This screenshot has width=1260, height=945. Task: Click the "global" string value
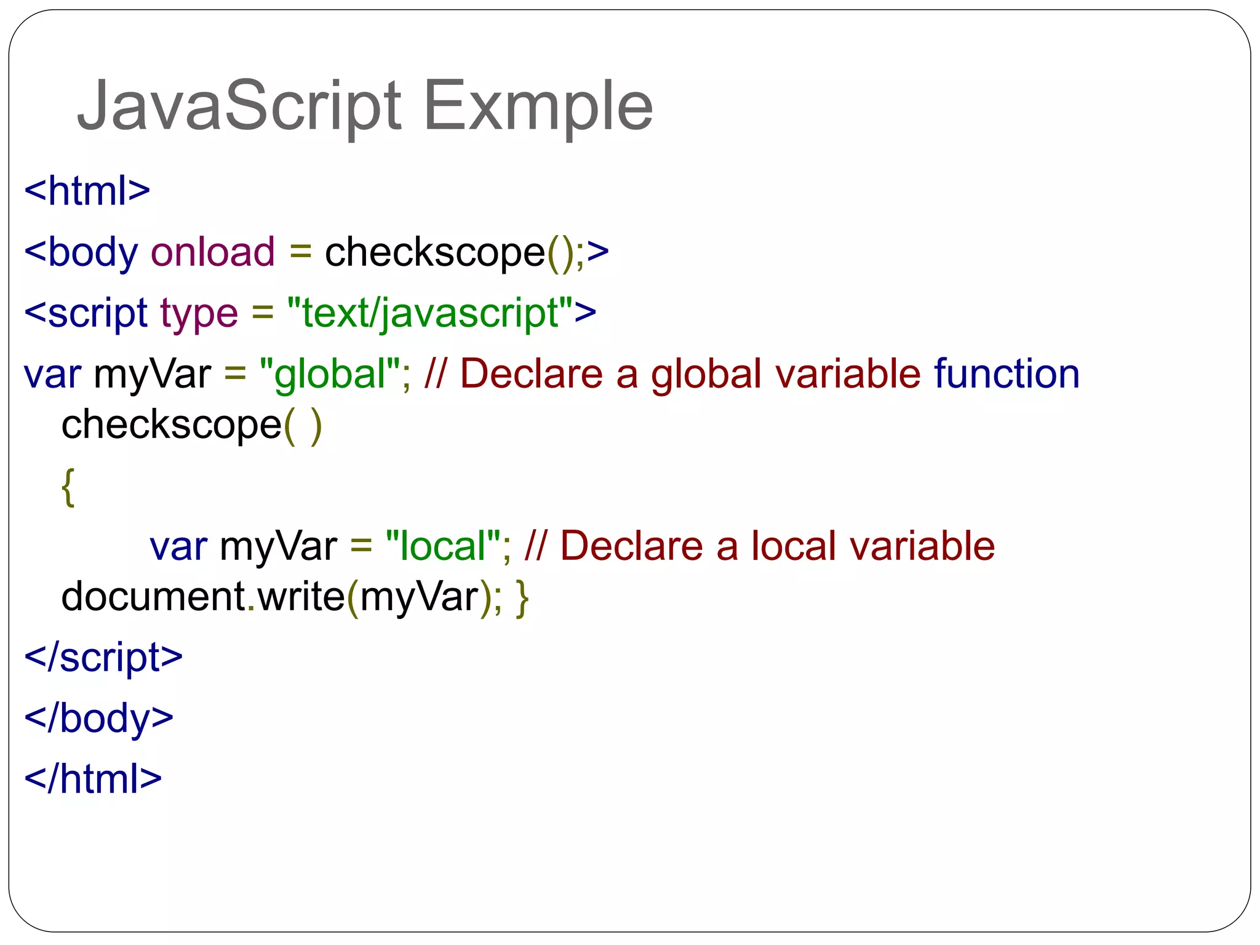[x=331, y=375]
